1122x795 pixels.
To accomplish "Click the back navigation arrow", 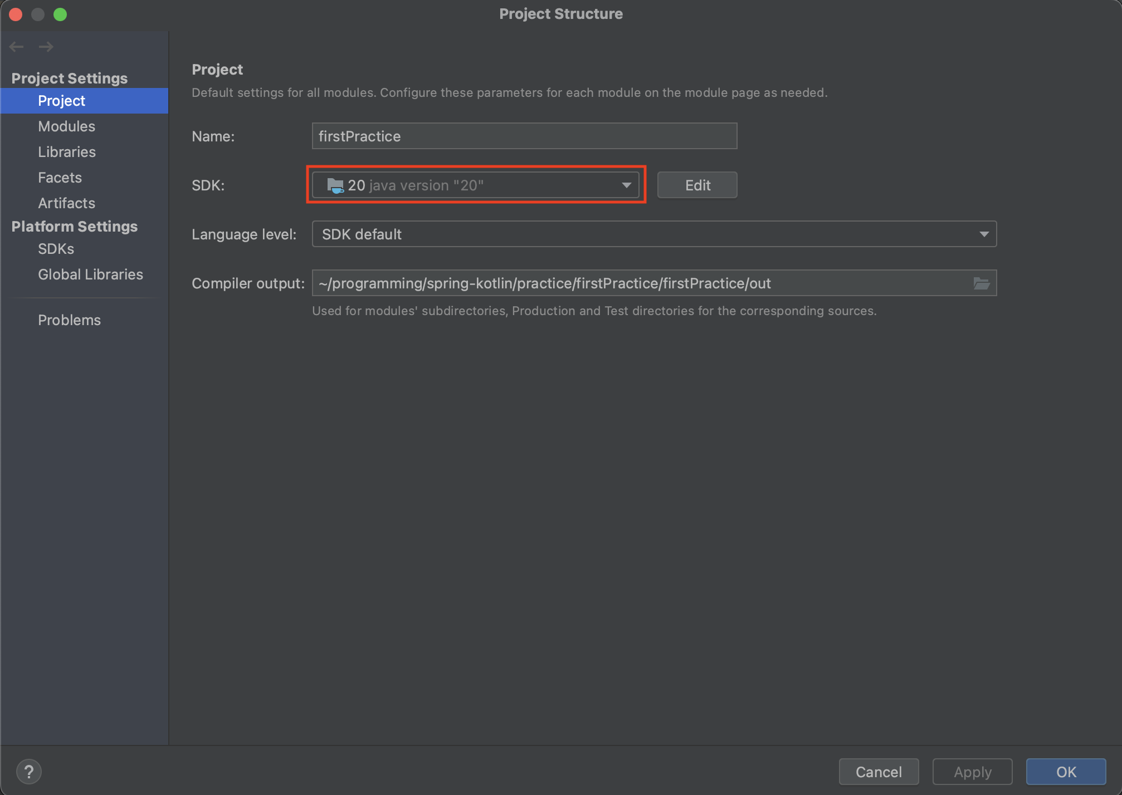I will [16, 47].
